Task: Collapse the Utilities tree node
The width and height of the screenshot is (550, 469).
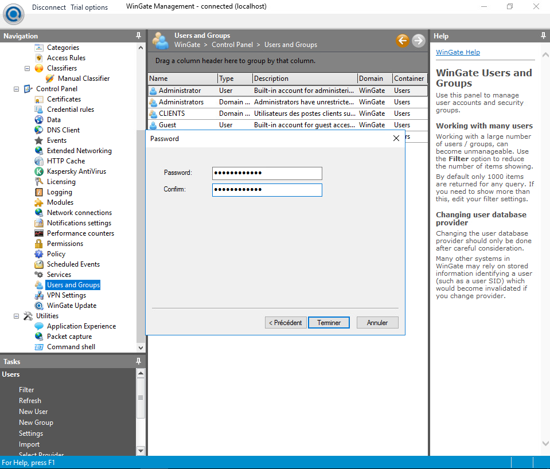Action: (16, 316)
